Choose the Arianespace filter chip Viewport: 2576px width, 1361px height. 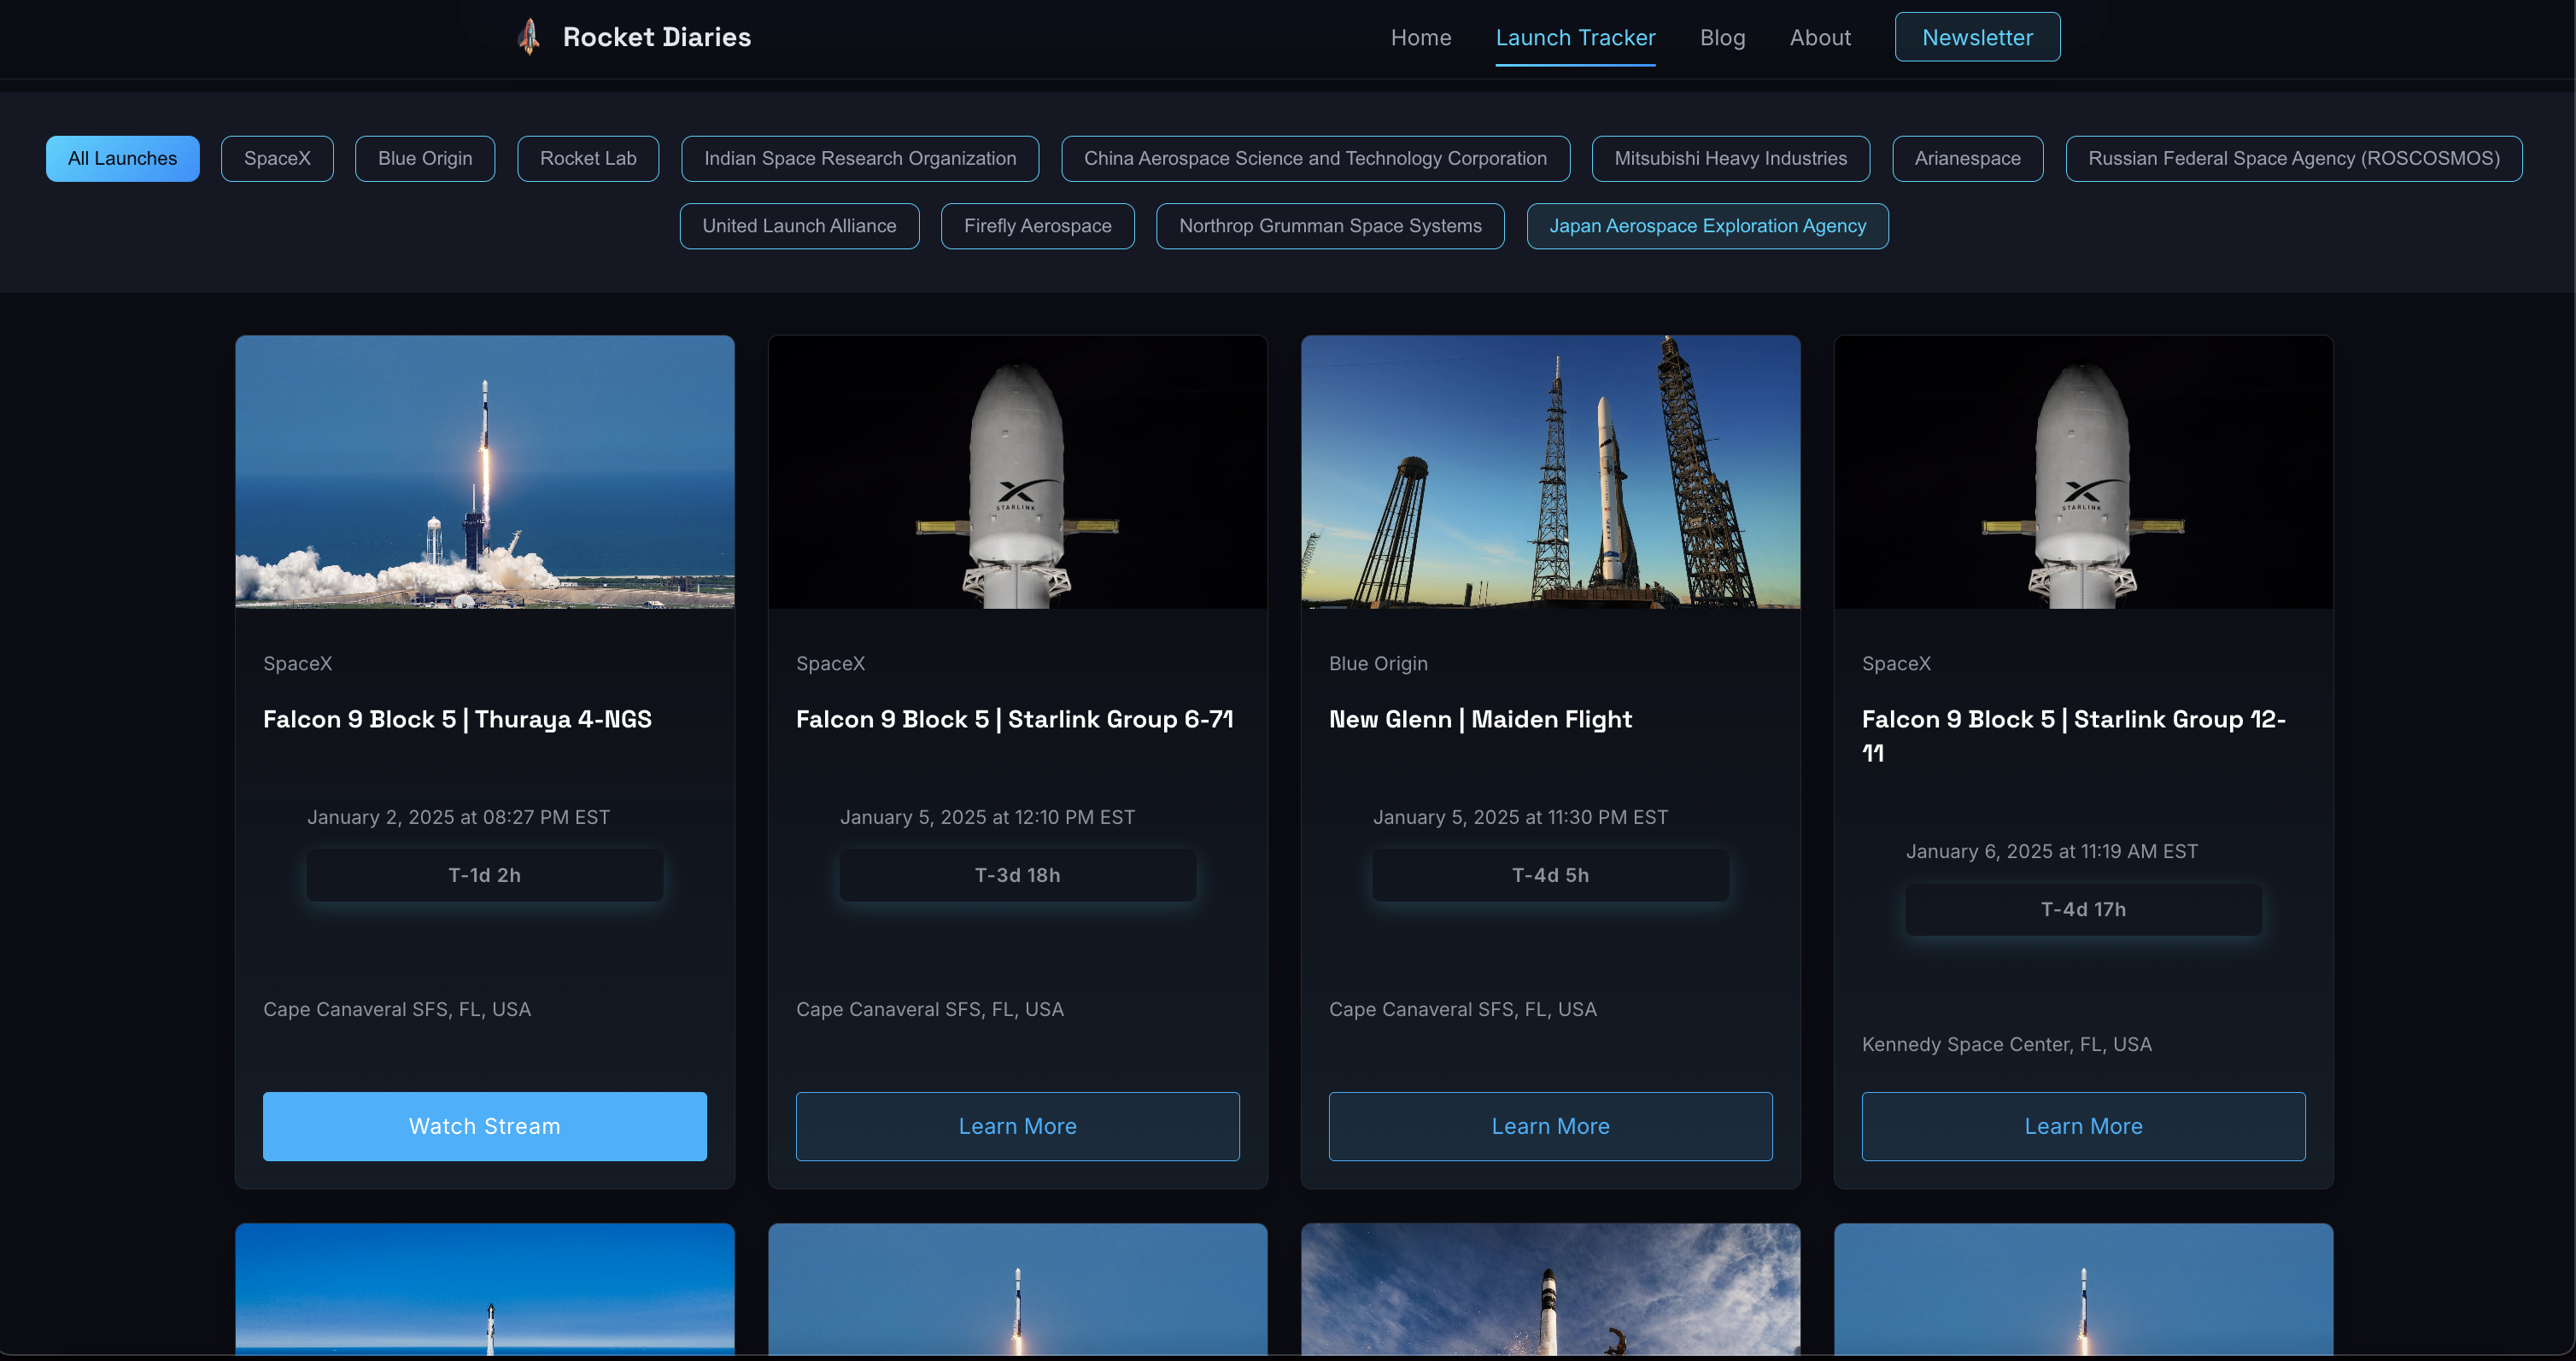[x=1966, y=158]
